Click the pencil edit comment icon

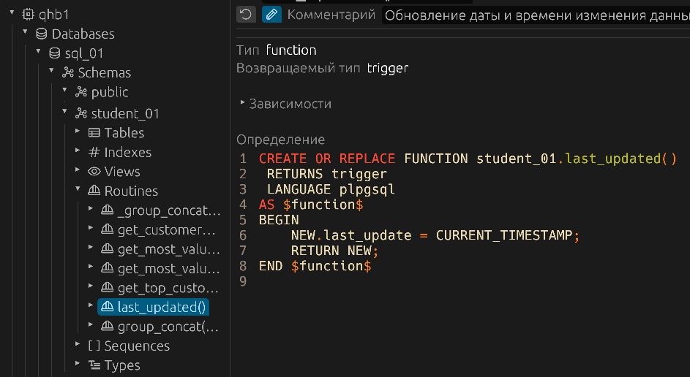tap(271, 14)
